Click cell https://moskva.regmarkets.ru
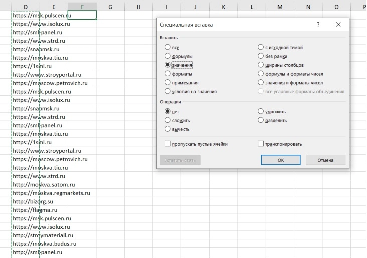 pyautogui.click(x=26, y=193)
